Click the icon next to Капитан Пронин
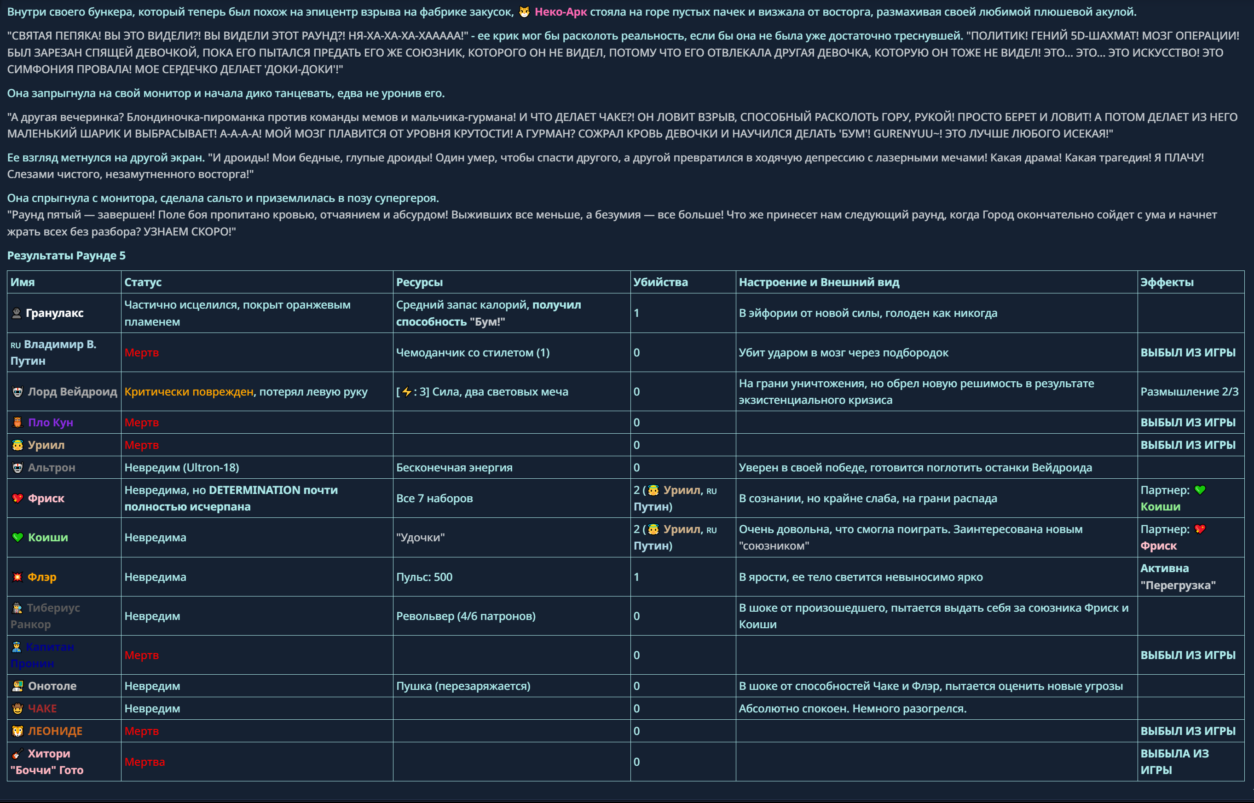Viewport: 1254px width, 803px height. (x=17, y=647)
